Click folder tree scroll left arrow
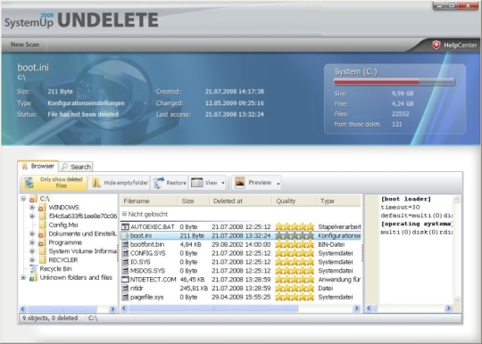 pyautogui.click(x=22, y=309)
